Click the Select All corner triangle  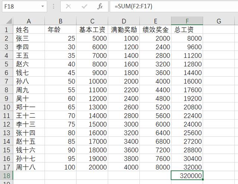[8, 21]
